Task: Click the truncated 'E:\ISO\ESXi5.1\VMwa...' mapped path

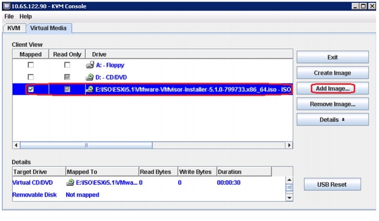Action: [107, 182]
